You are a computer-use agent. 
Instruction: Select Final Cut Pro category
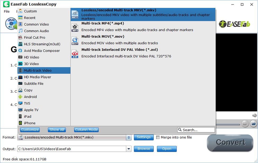pyautogui.click(x=44, y=37)
